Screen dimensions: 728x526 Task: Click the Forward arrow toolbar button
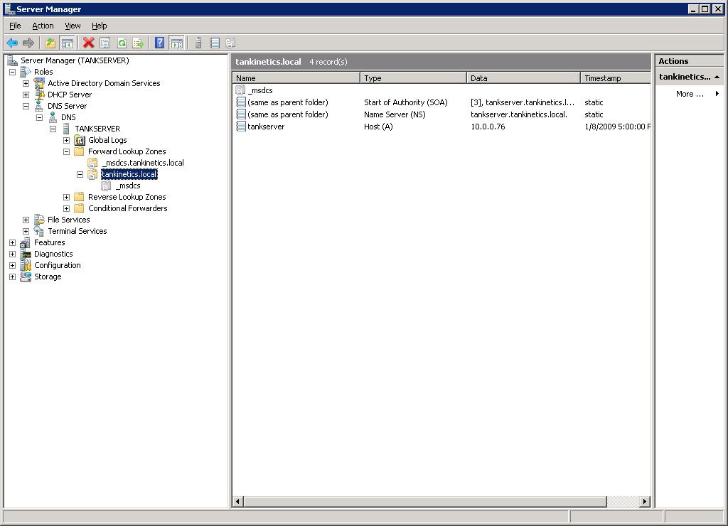28,43
